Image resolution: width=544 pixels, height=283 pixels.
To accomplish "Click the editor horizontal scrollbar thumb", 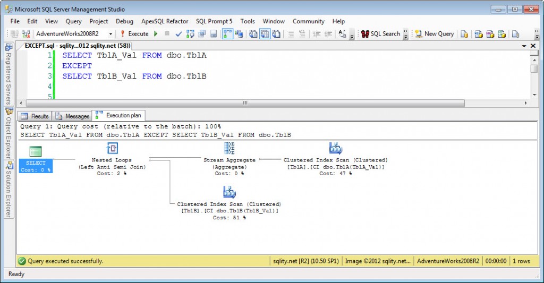I will (x=245, y=103).
